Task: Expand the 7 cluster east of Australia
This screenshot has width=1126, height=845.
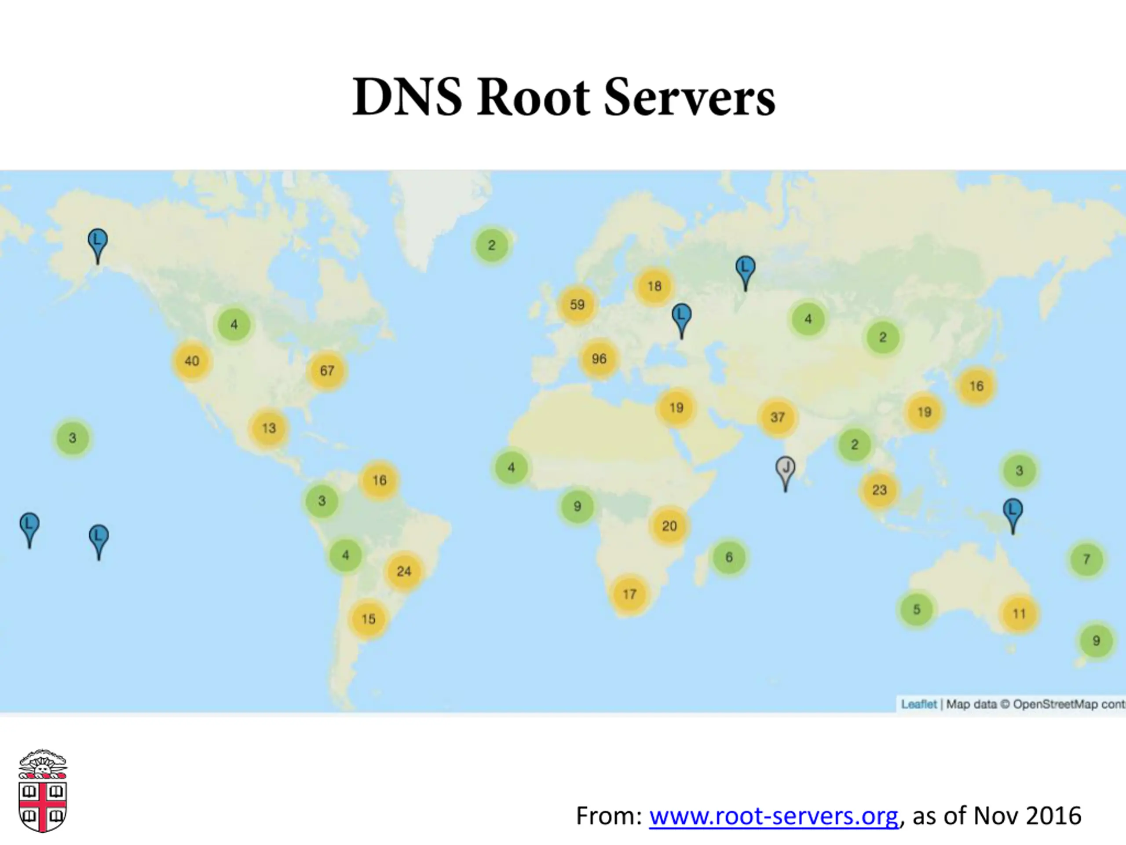Action: tap(1086, 560)
